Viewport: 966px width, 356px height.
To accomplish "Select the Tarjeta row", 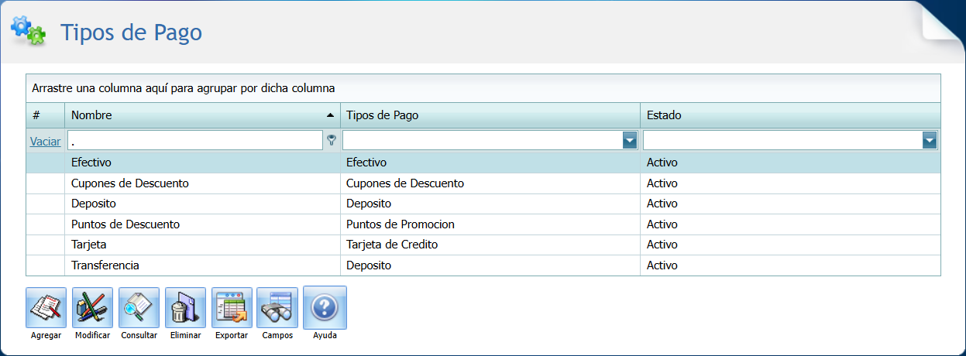I will click(201, 245).
